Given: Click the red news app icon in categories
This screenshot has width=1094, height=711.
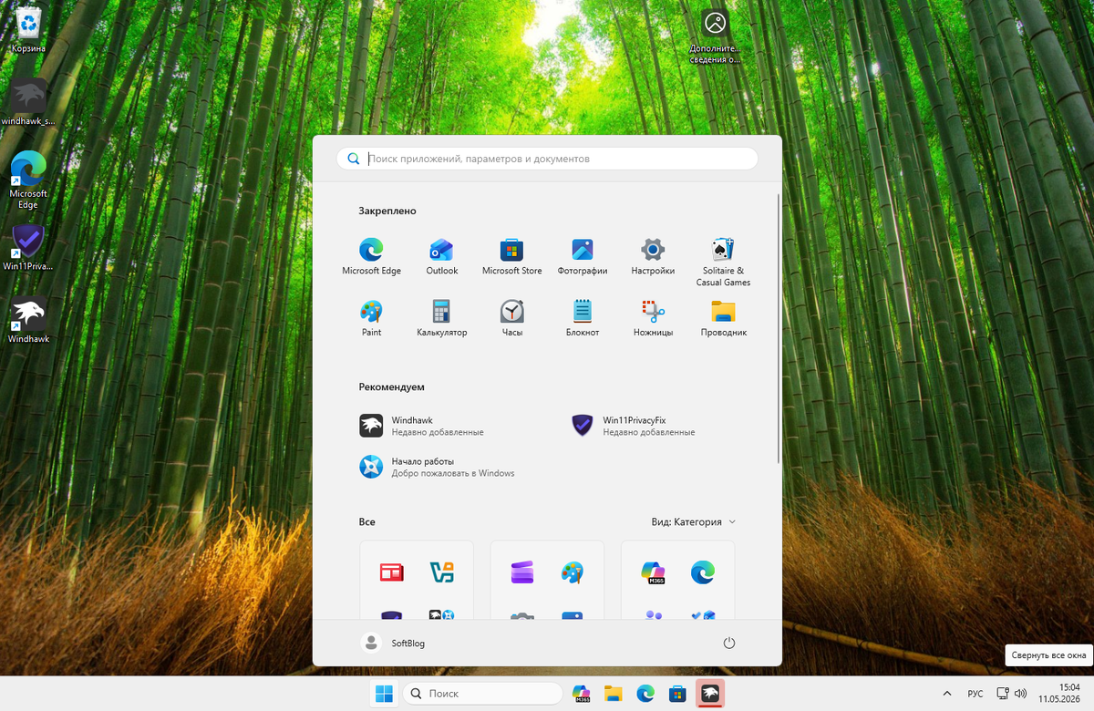Looking at the screenshot, I should (391, 572).
